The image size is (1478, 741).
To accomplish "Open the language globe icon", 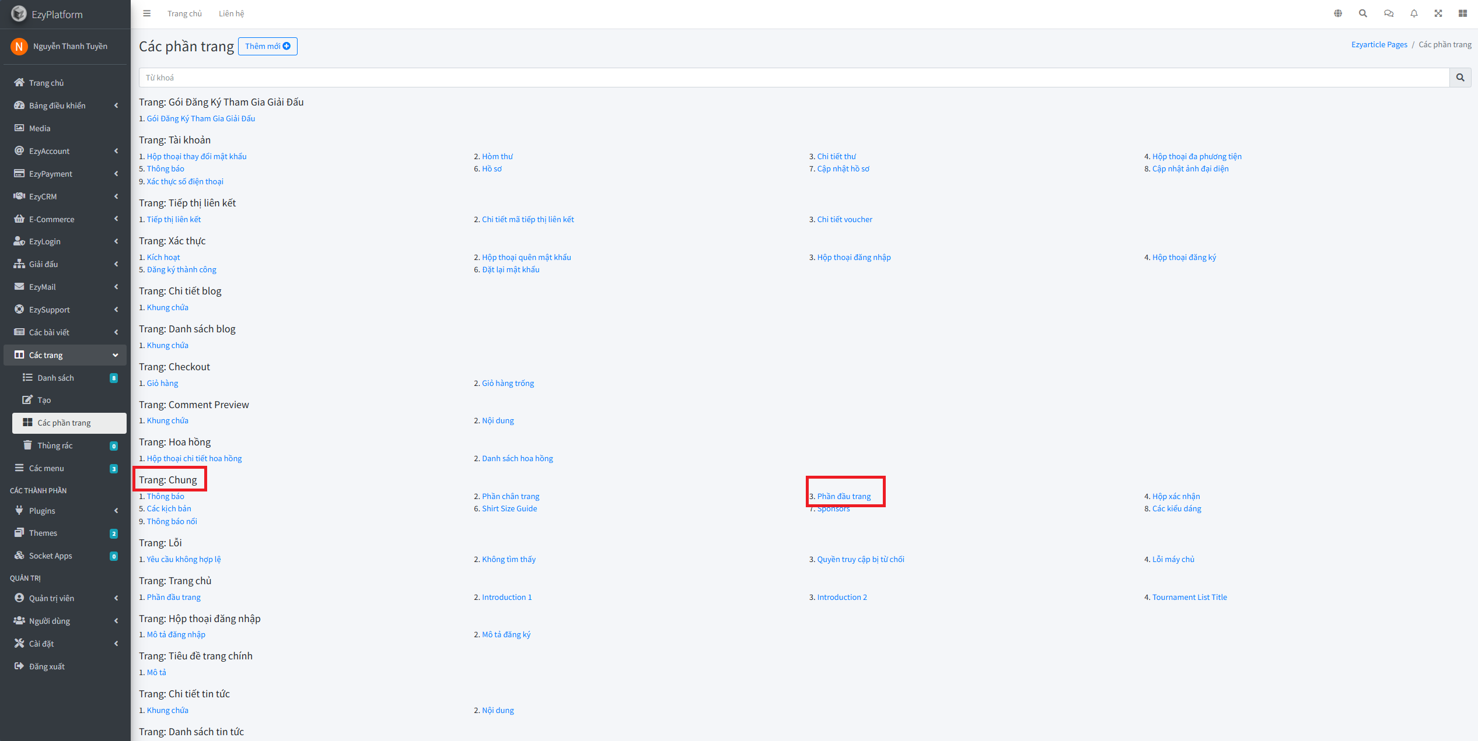I will (1338, 13).
